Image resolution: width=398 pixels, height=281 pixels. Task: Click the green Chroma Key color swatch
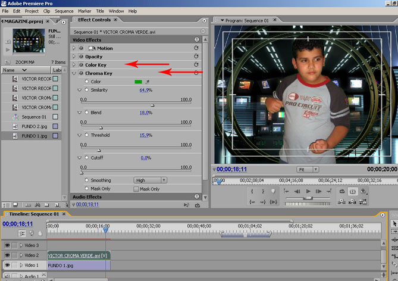(x=138, y=82)
